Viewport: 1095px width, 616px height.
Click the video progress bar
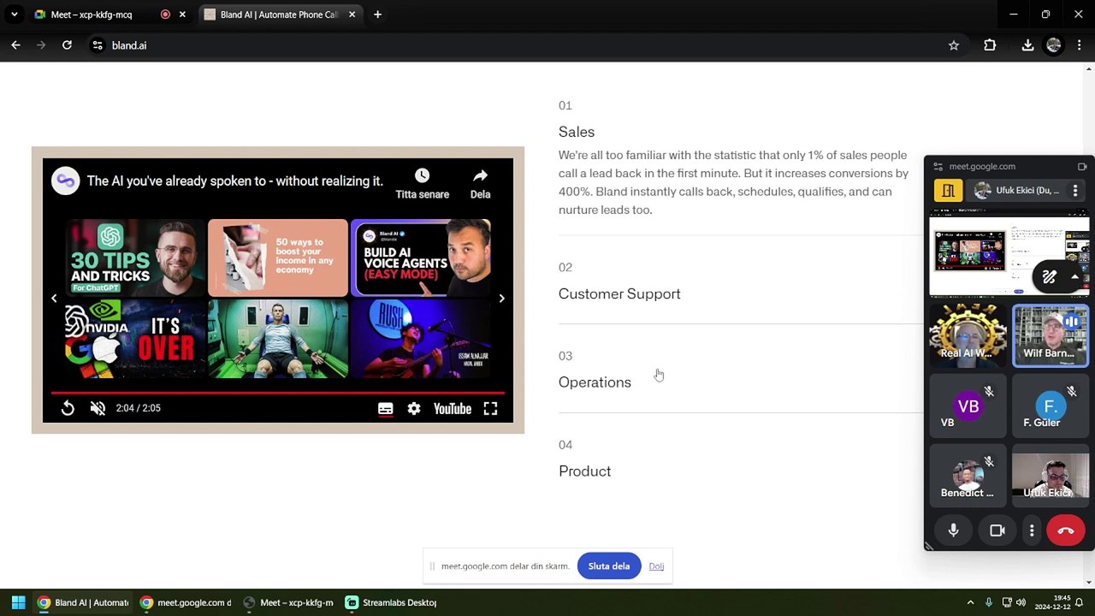click(x=278, y=393)
